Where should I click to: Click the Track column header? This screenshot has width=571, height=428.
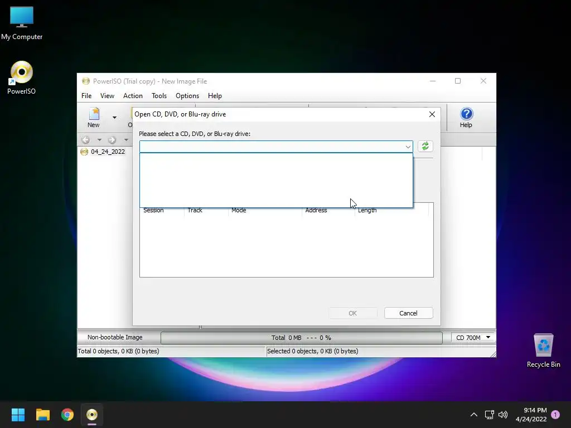[x=206, y=210]
